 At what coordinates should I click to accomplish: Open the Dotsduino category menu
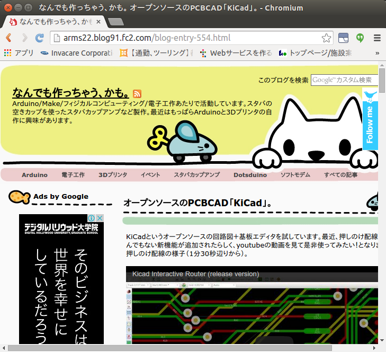(x=250, y=175)
